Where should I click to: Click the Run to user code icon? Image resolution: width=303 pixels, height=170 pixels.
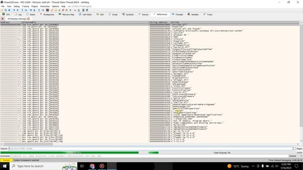43,10
